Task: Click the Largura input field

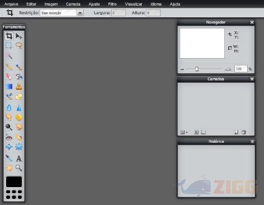Action: [x=118, y=13]
